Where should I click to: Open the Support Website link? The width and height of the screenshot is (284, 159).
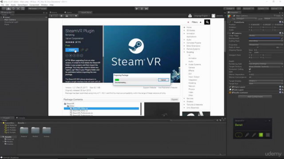tap(150, 87)
